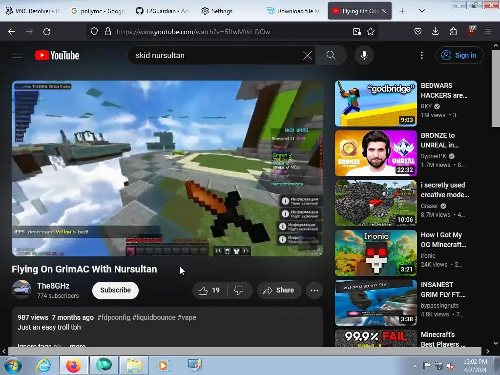
Task: Open uBlock extension with 72 badge
Action: click(471, 31)
